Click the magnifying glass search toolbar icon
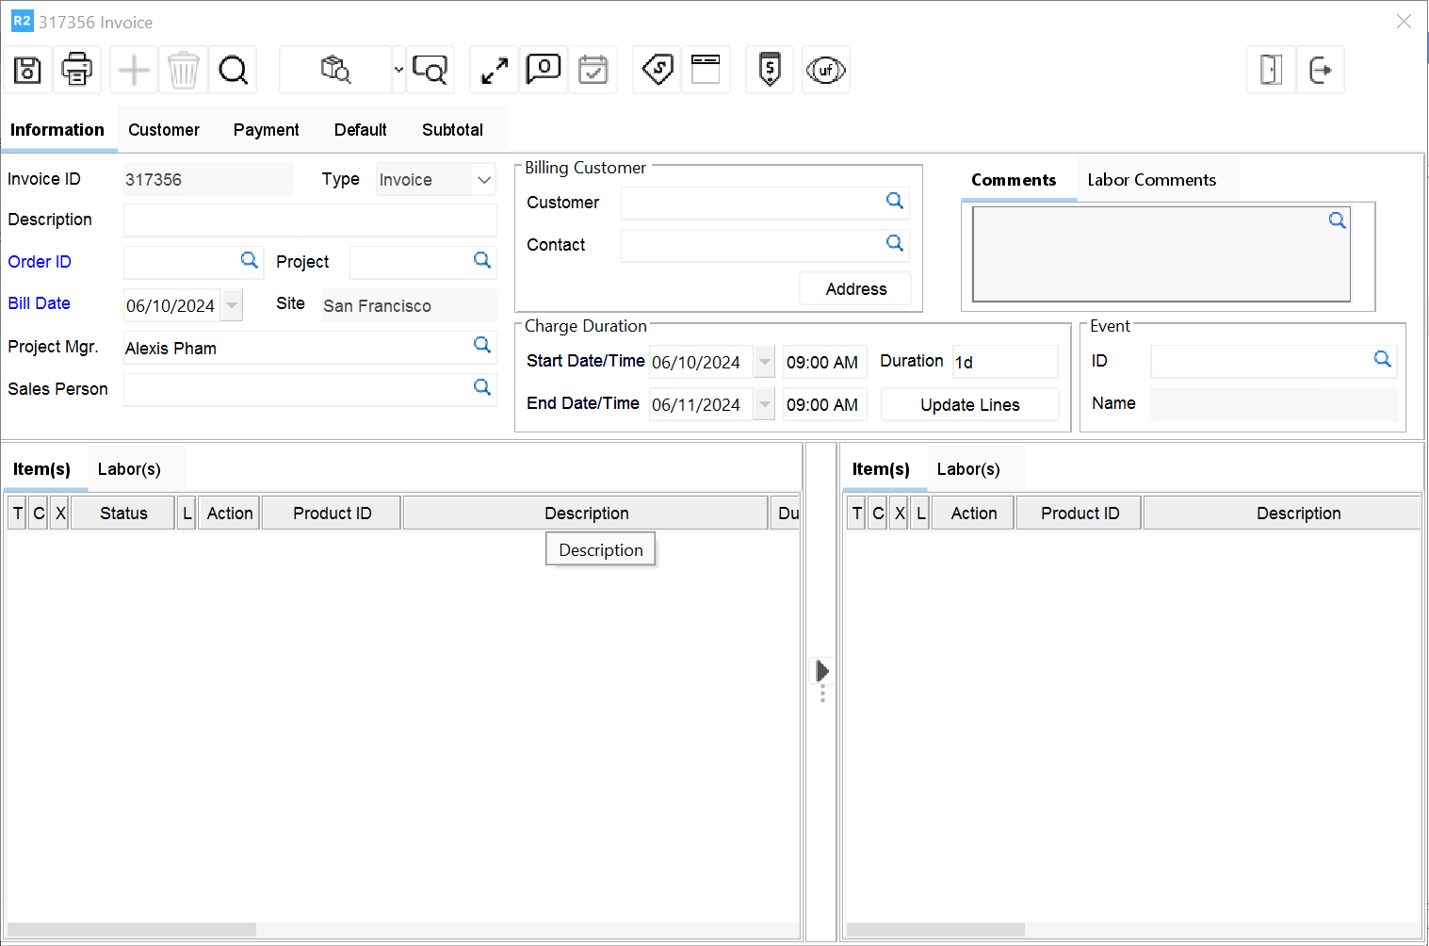The image size is (1429, 946). coord(233,70)
